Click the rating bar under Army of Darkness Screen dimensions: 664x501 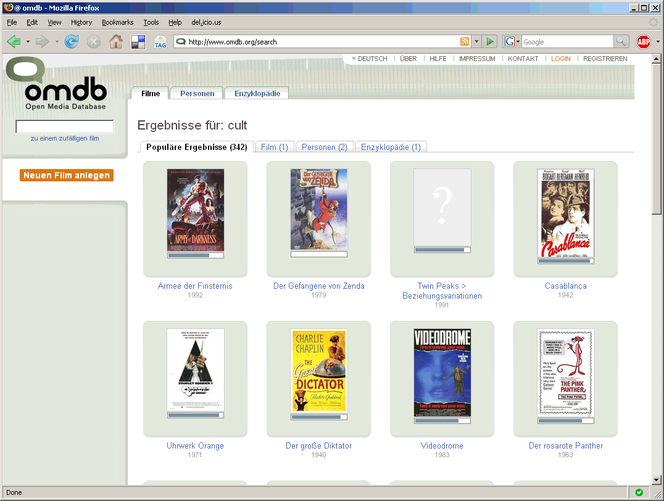[x=195, y=255]
